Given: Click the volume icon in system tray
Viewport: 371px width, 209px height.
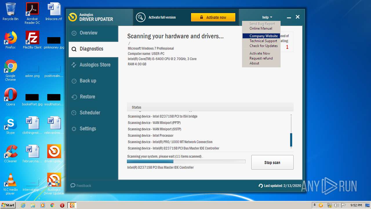Looking at the screenshot, I should click(x=337, y=205).
